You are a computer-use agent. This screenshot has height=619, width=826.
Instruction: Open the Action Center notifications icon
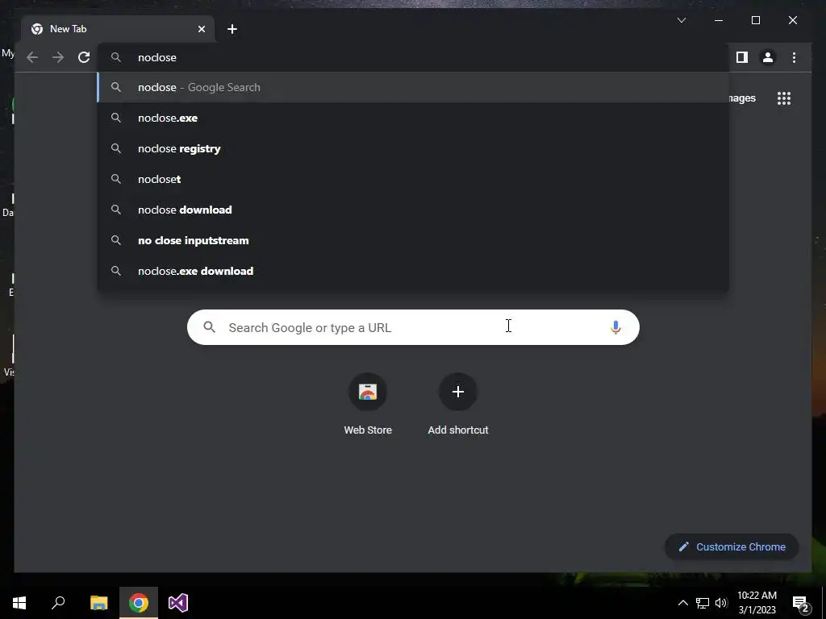click(801, 603)
